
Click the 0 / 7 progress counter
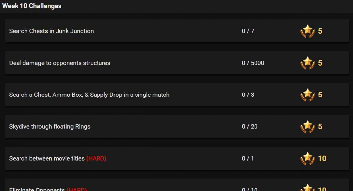(x=248, y=31)
